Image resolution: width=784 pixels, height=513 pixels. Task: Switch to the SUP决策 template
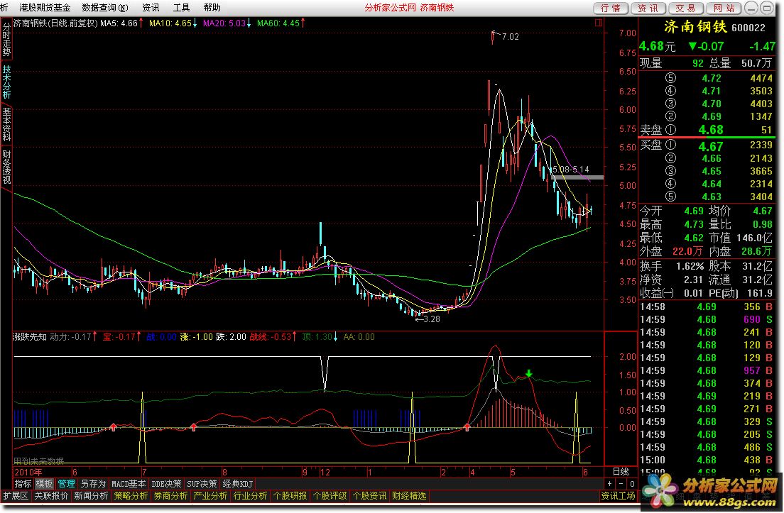pos(202,483)
